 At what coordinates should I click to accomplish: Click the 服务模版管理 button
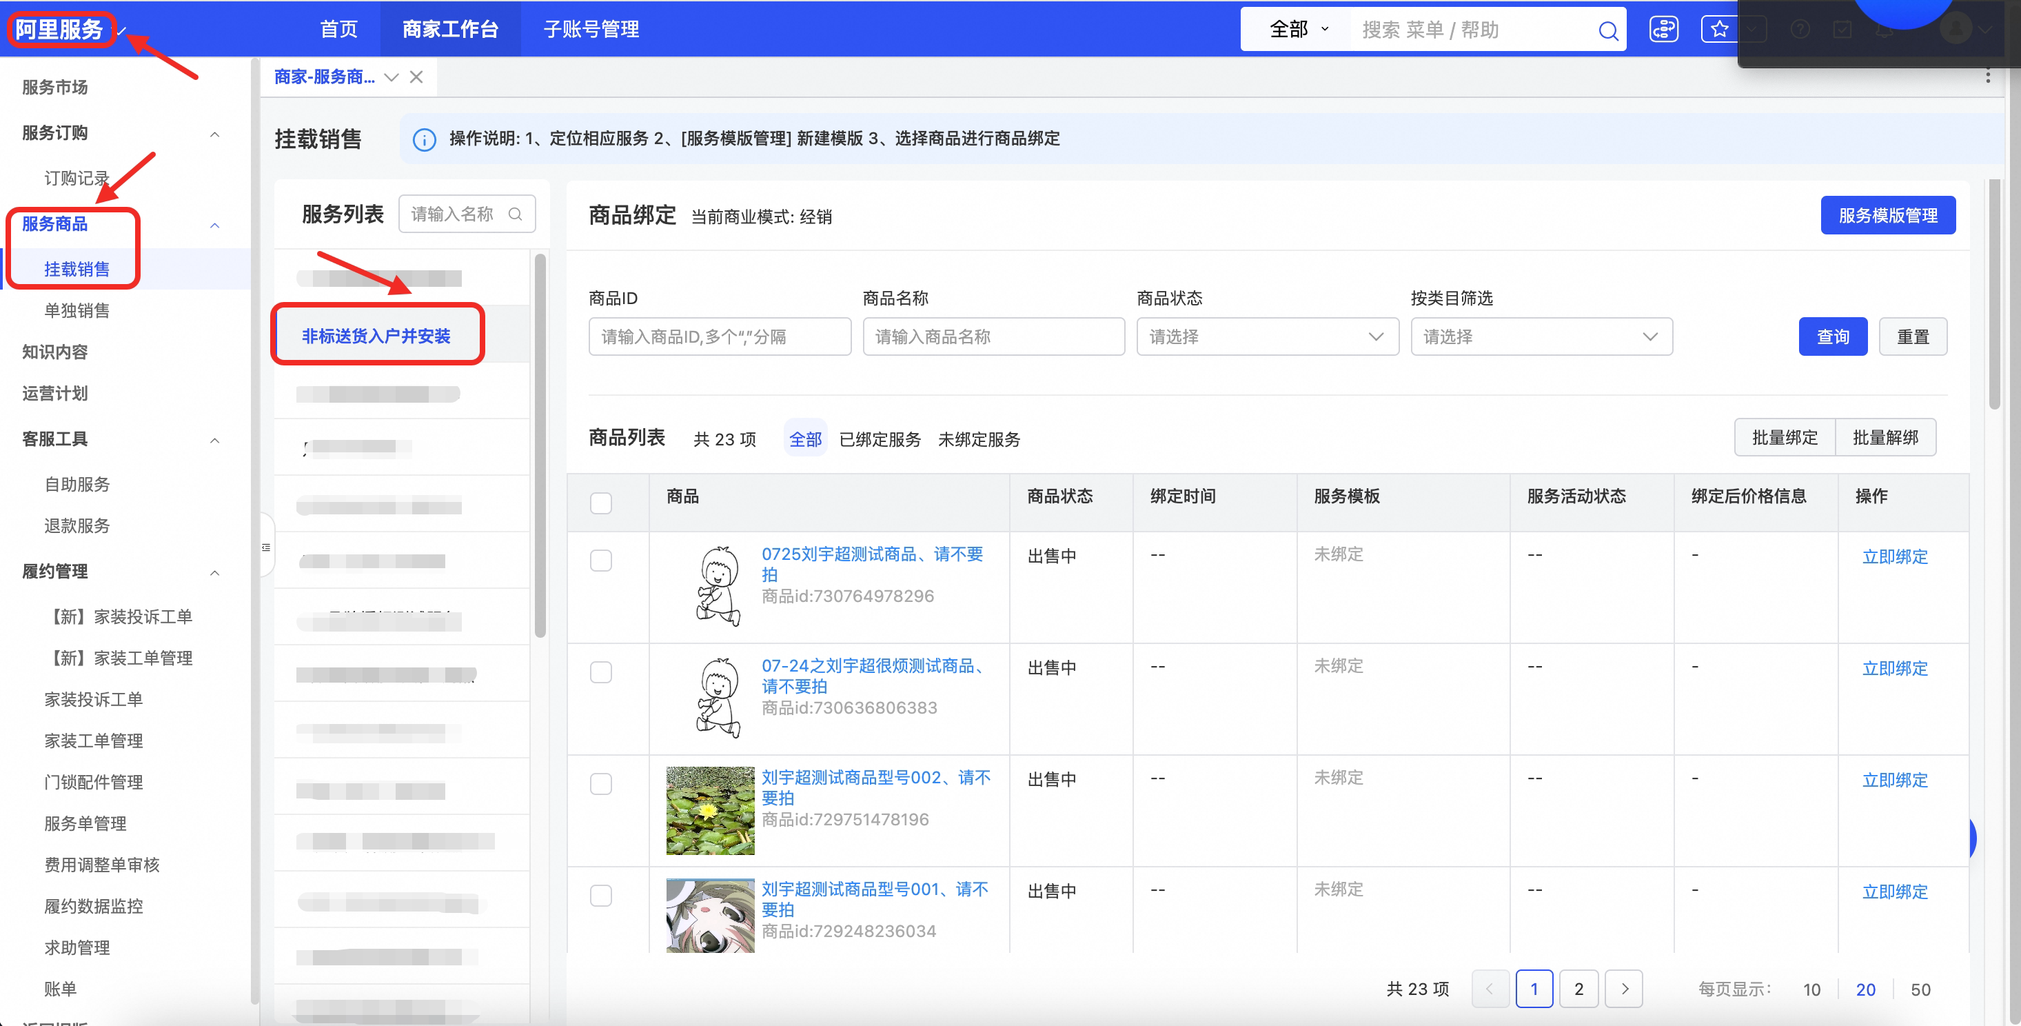tap(1888, 215)
